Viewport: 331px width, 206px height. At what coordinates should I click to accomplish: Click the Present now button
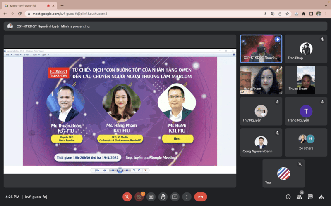[175, 197]
